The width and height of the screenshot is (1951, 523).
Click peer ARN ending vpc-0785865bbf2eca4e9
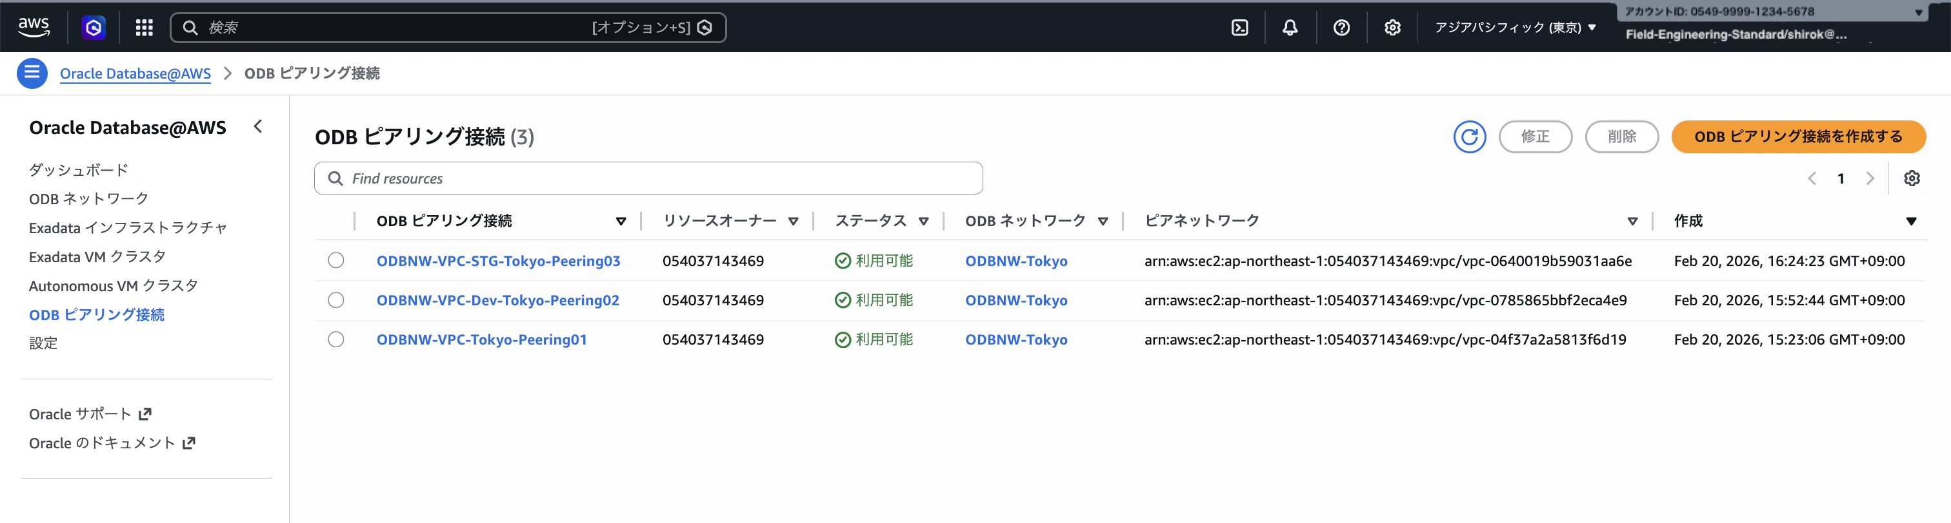(1385, 300)
